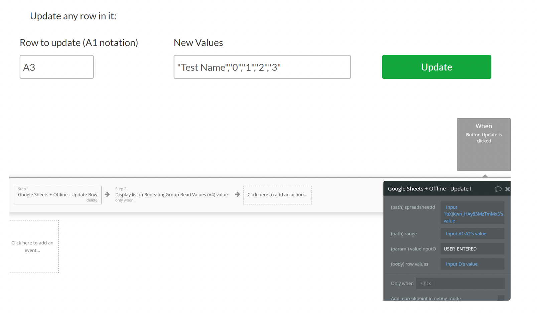Image resolution: width=540 pixels, height=318 pixels.
Task: Click the 'Row to update (A1 notation)' label
Action: (x=79, y=43)
